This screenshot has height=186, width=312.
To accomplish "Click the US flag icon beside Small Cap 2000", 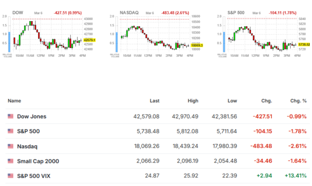I will click(x=10, y=161).
